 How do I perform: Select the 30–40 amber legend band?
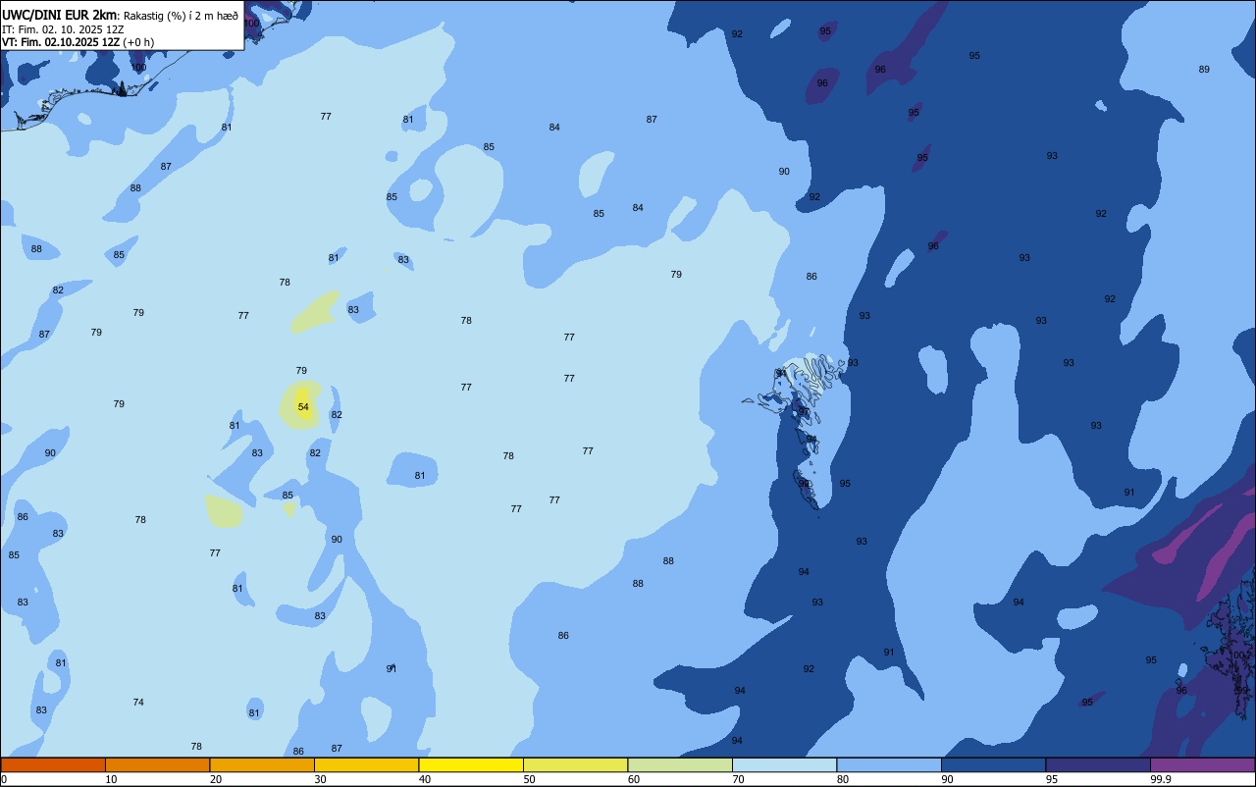[x=366, y=764]
